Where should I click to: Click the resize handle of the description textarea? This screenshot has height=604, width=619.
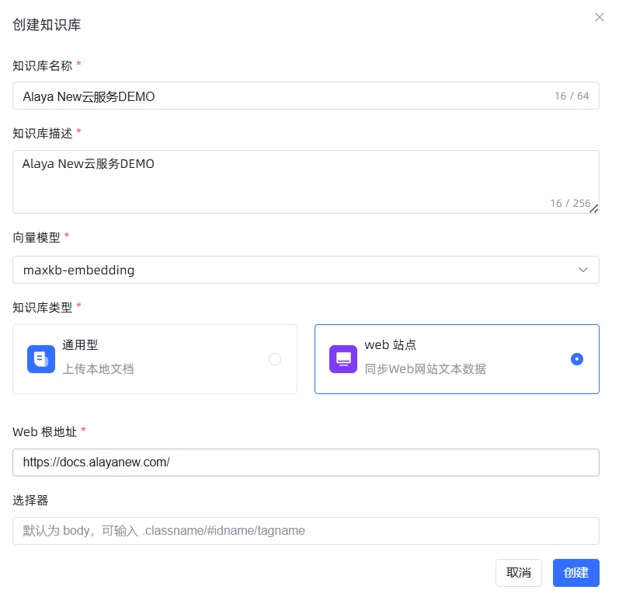(x=594, y=208)
